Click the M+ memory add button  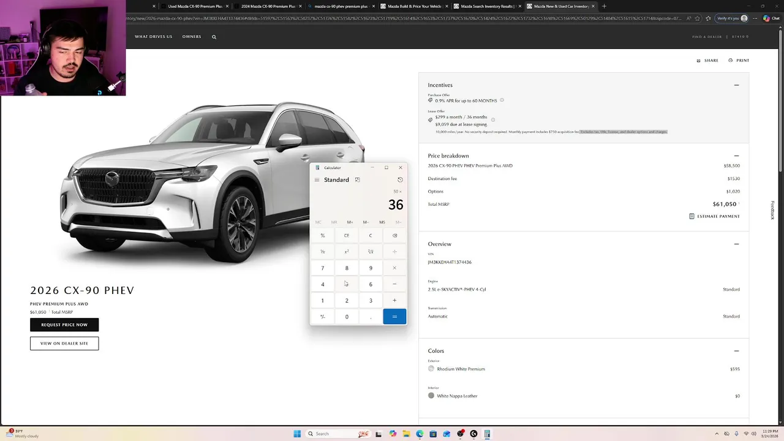click(350, 222)
